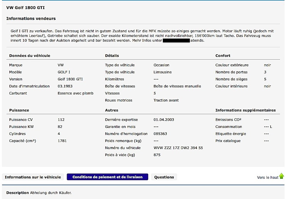Screen dimensions: 285x199
Task: Click the Dernière expertise label
Action: point(121,120)
